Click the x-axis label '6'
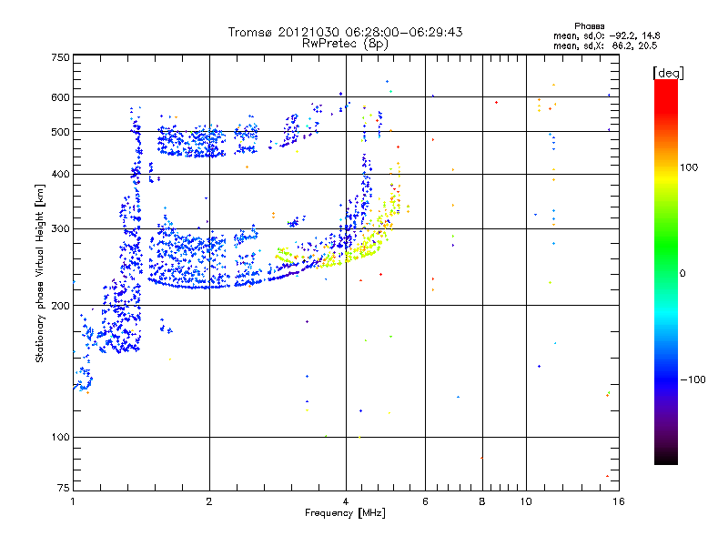728x546 pixels. point(425,501)
